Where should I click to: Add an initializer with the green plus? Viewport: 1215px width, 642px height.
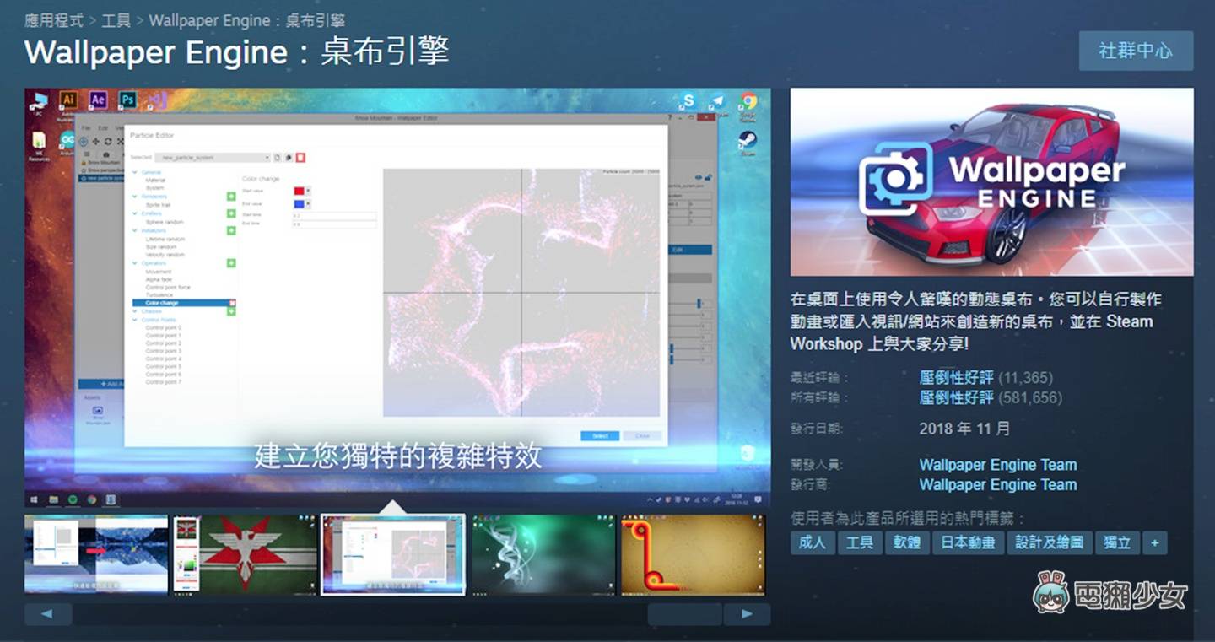(232, 230)
